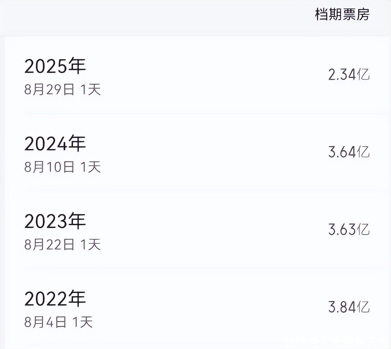Click the 8月22日 date text
391x349 pixels.
(49, 245)
